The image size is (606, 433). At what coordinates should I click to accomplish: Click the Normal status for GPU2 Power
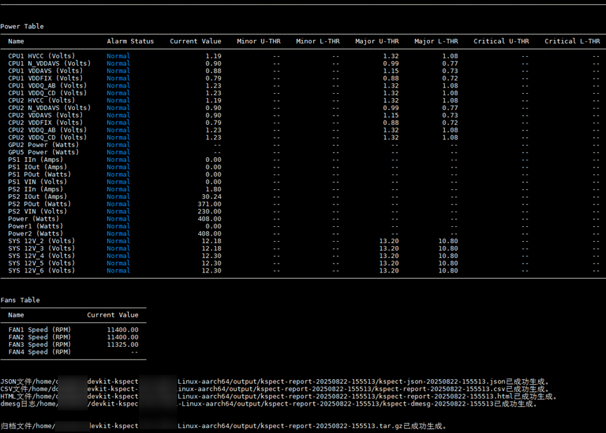[118, 145]
